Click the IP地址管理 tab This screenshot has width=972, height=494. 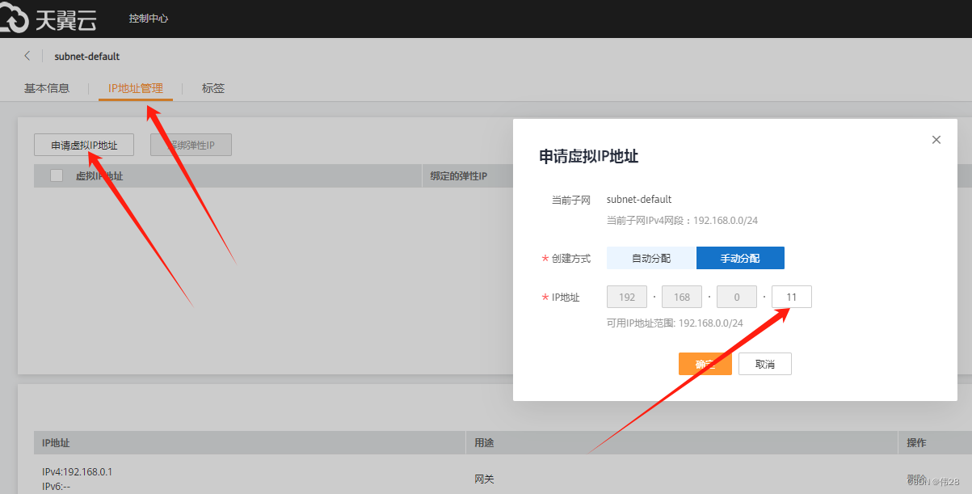tap(134, 88)
